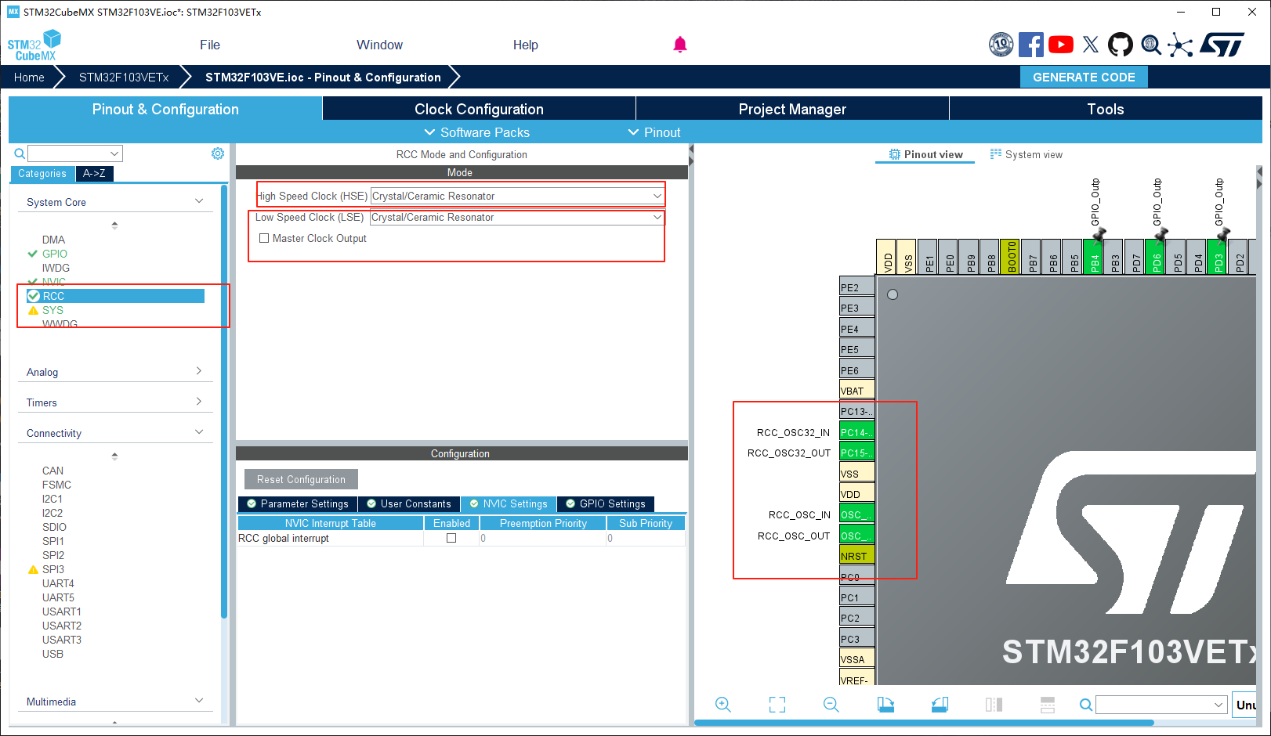
Task: Open the ST community network icon
Action: pos(1180,45)
